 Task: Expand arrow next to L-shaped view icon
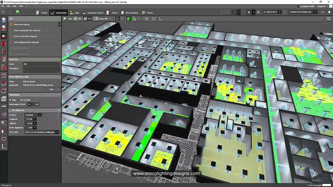point(139,19)
